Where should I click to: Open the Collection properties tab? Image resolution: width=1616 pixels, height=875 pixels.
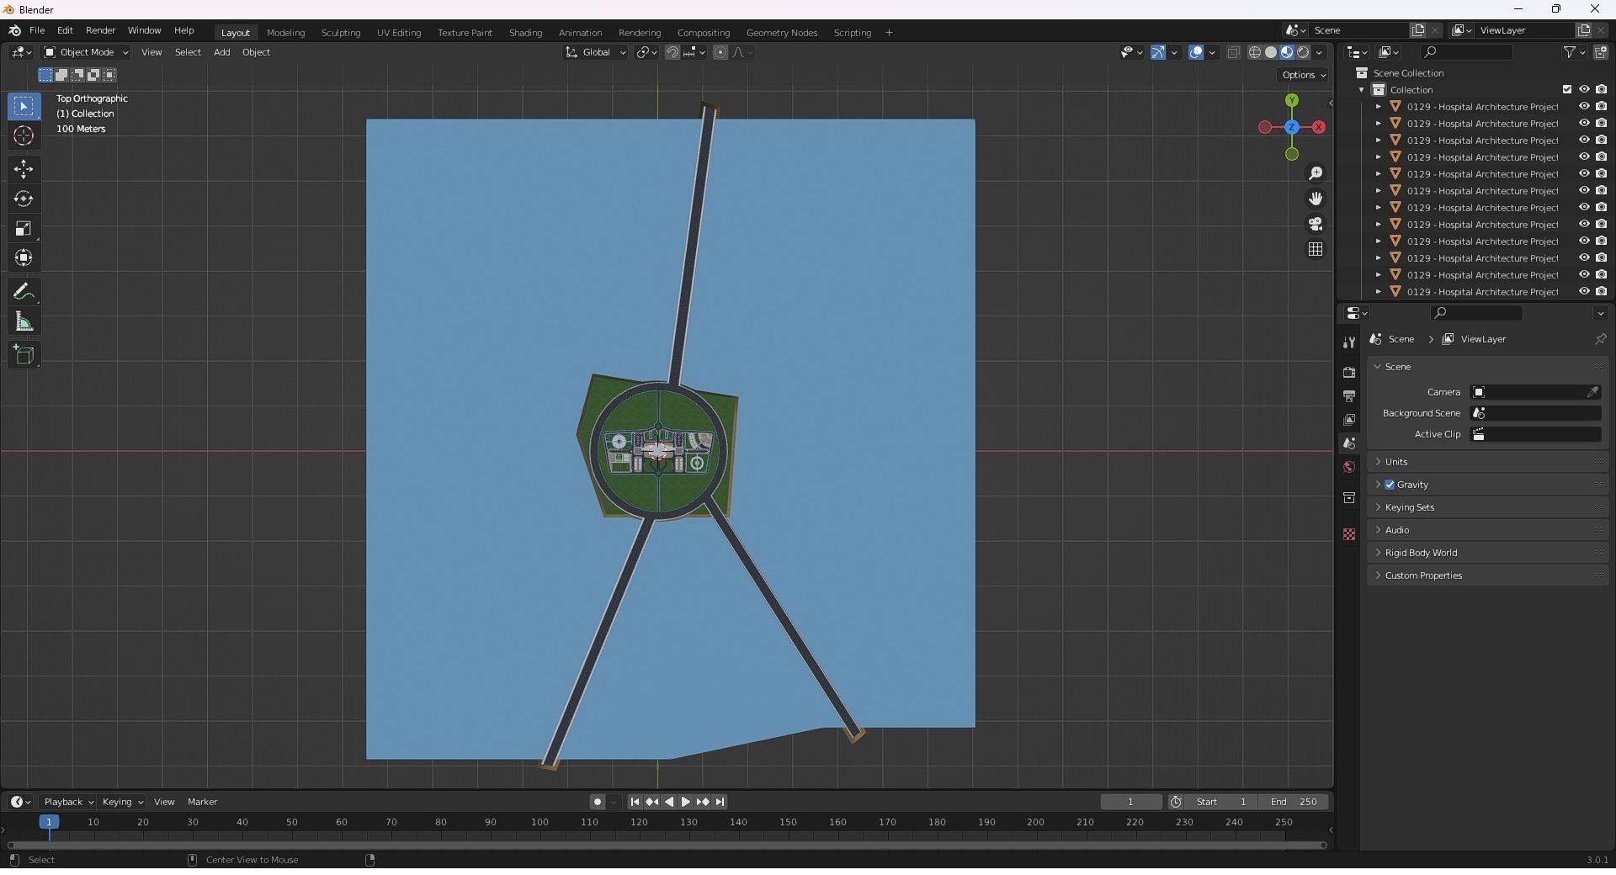pyautogui.click(x=1349, y=498)
